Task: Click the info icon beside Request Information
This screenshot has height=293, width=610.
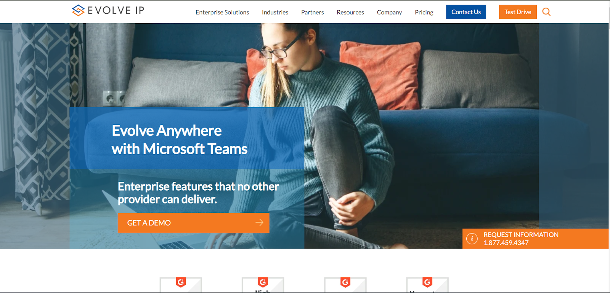Action: tap(472, 239)
